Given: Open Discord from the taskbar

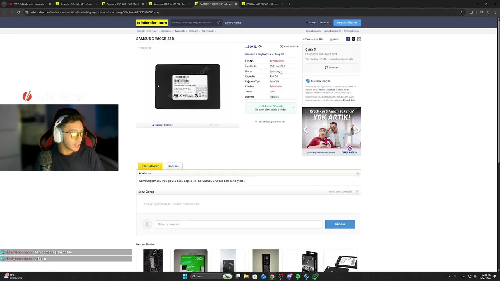Looking at the screenshot, I should click(289, 276).
